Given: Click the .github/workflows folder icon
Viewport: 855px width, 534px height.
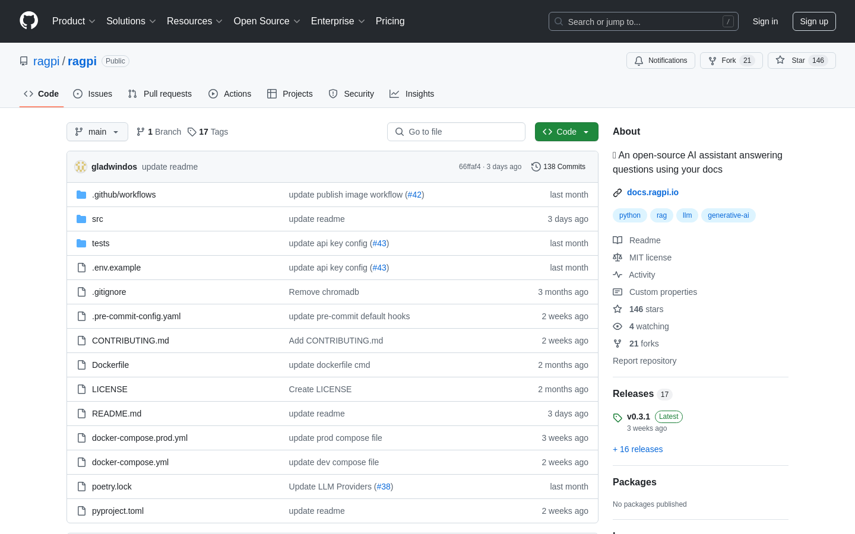Looking at the screenshot, I should [81, 195].
